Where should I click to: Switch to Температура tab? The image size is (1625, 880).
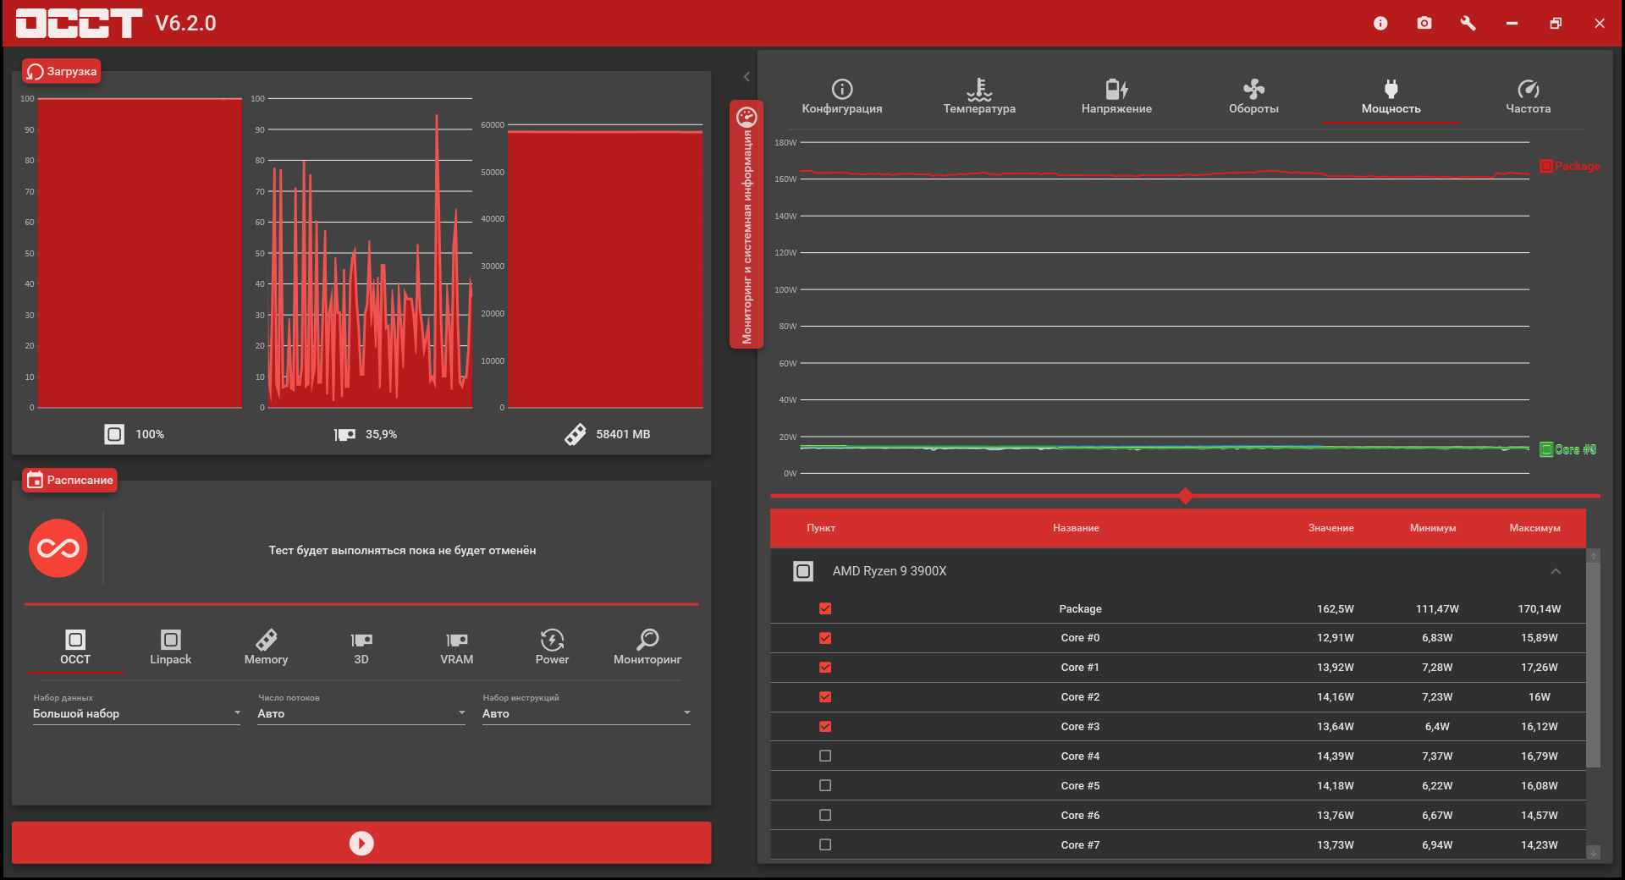(x=979, y=96)
